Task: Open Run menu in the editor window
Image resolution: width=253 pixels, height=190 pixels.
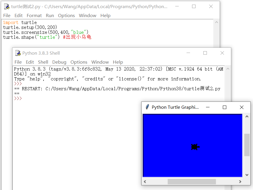Action: 50,15
